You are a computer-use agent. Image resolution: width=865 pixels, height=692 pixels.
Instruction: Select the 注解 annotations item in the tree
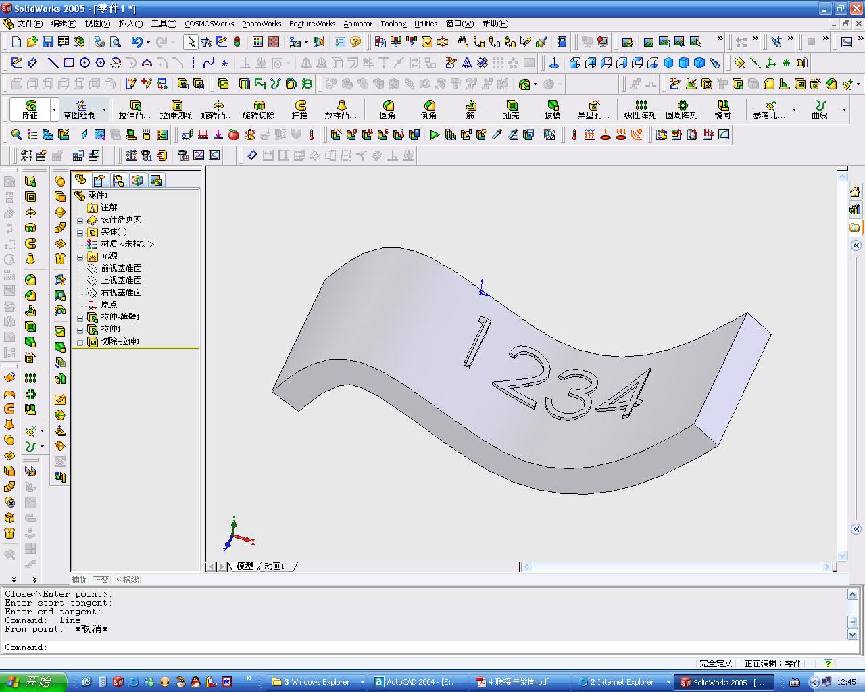point(109,207)
